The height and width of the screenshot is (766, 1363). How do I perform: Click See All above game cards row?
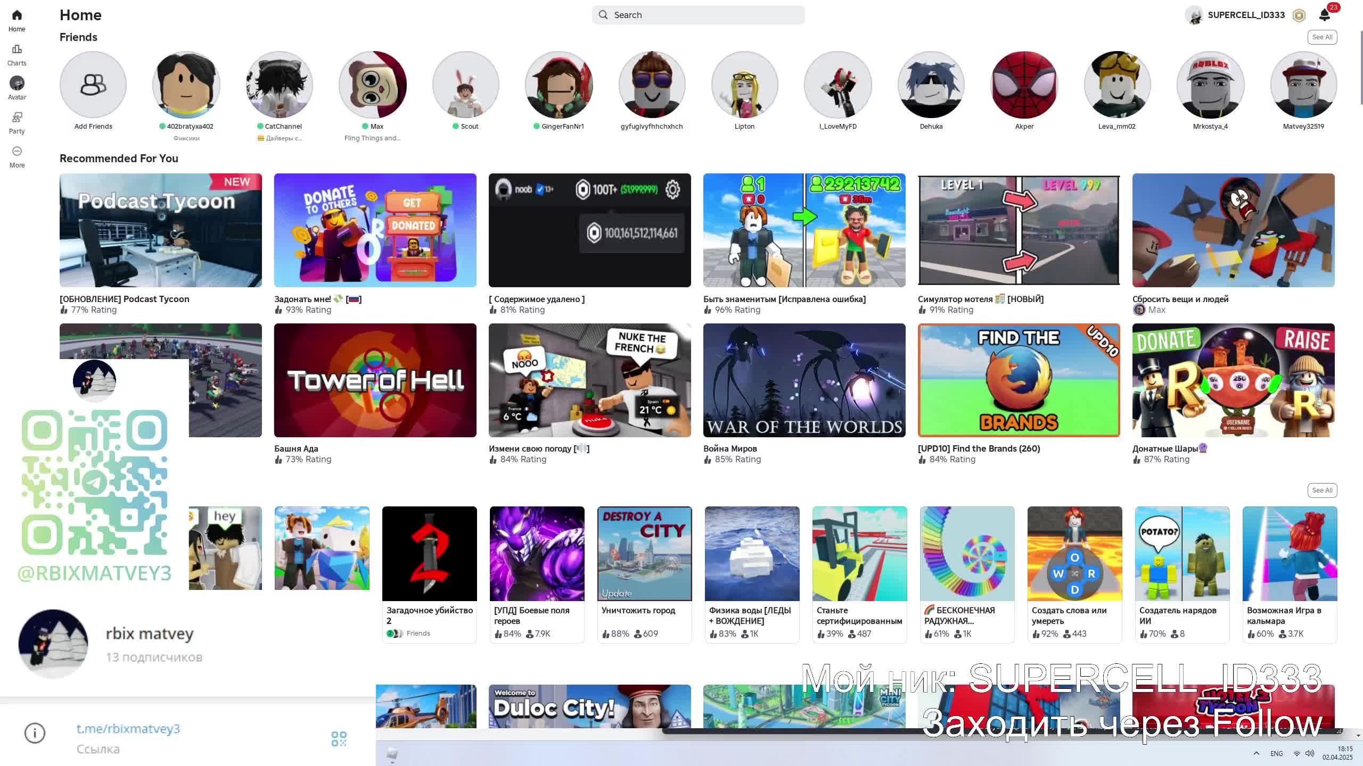[1322, 490]
